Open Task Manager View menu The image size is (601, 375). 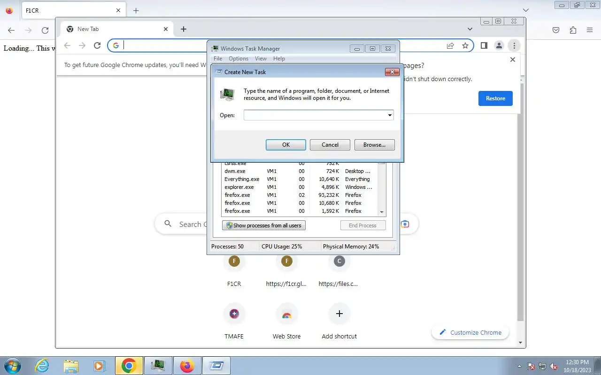pyautogui.click(x=261, y=59)
